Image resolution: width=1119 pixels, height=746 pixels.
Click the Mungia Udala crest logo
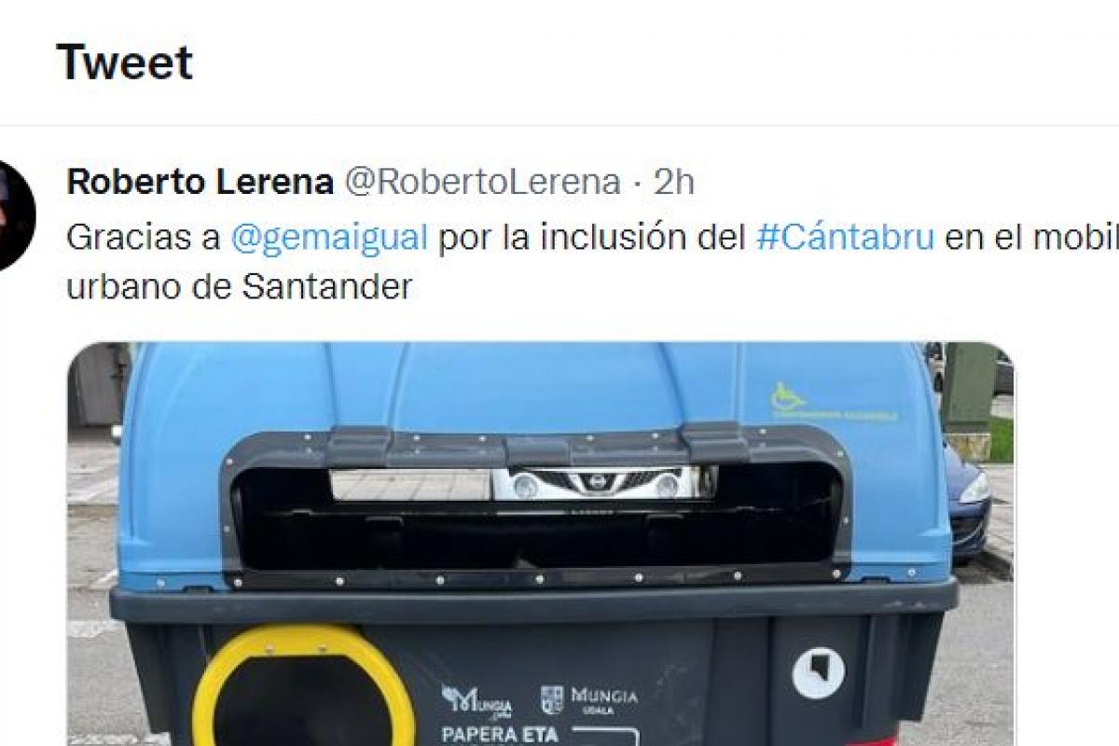pos(552,699)
